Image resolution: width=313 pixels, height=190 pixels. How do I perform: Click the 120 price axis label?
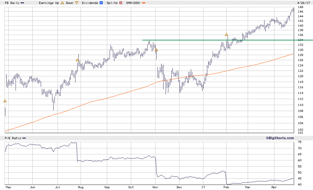pyautogui.click(x=300, y=76)
